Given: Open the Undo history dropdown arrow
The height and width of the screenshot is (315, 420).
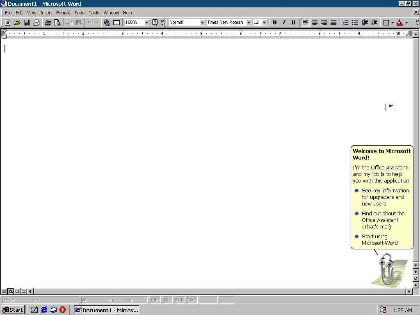Looking at the screenshot, I should point(98,23).
